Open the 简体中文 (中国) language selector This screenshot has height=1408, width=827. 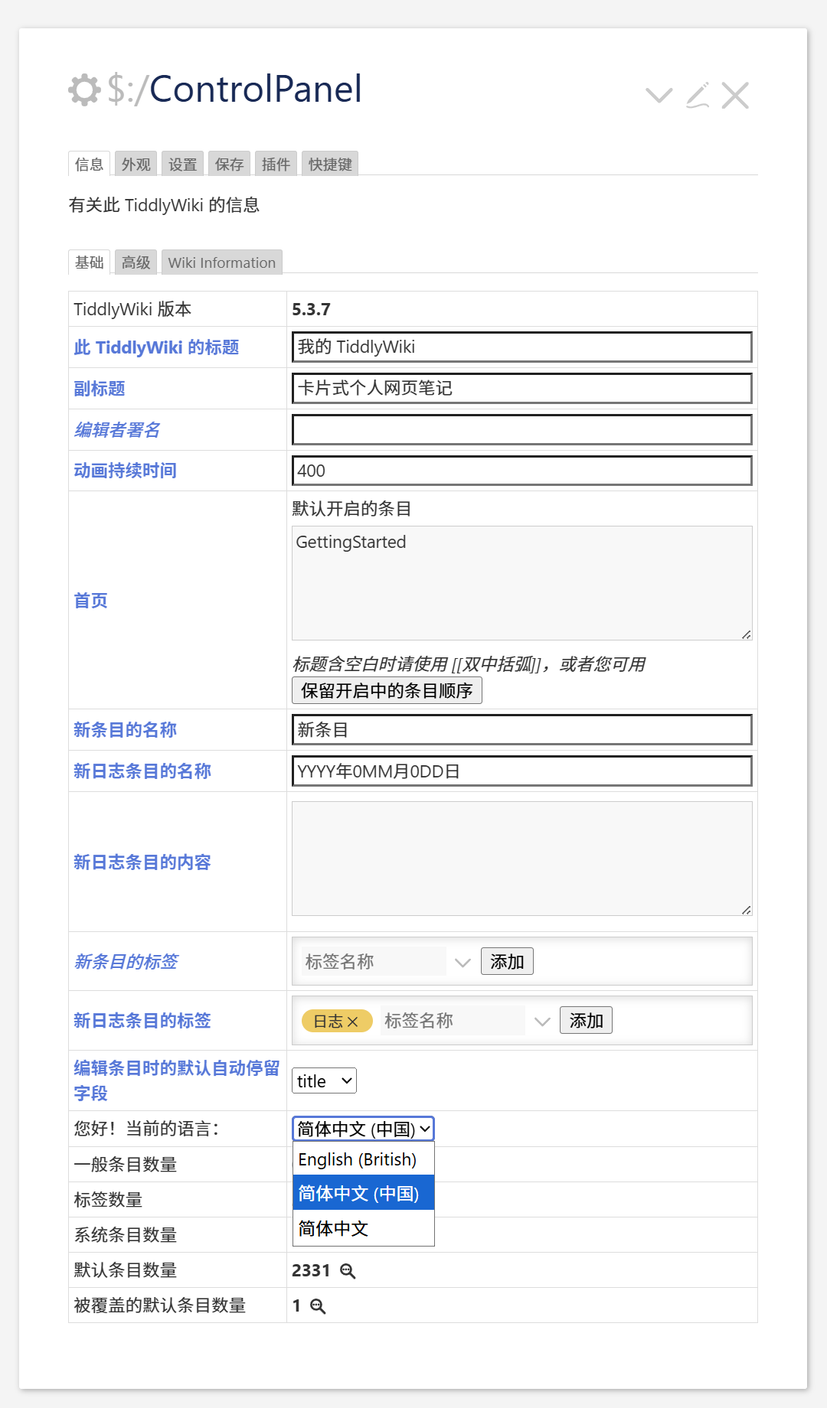(364, 1129)
